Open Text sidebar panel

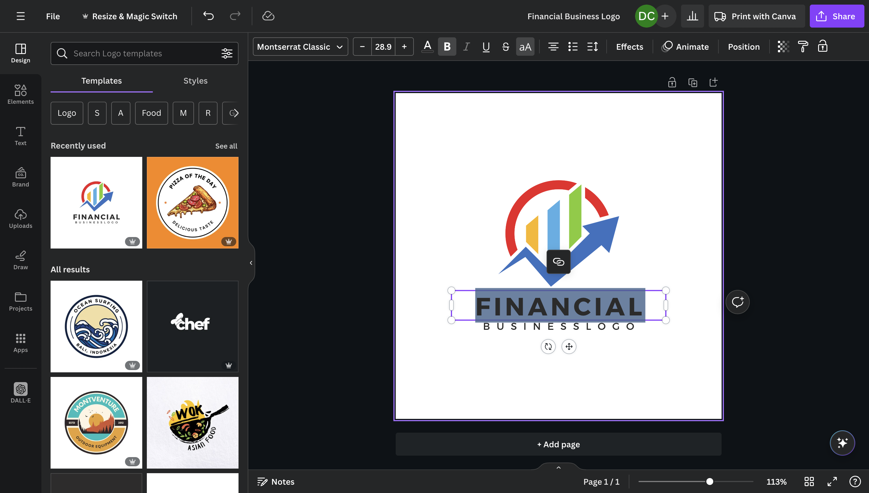[x=21, y=136]
